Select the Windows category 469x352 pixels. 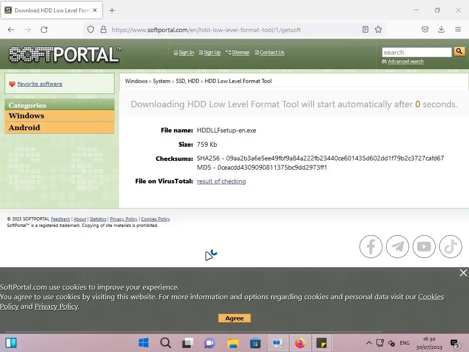point(60,116)
